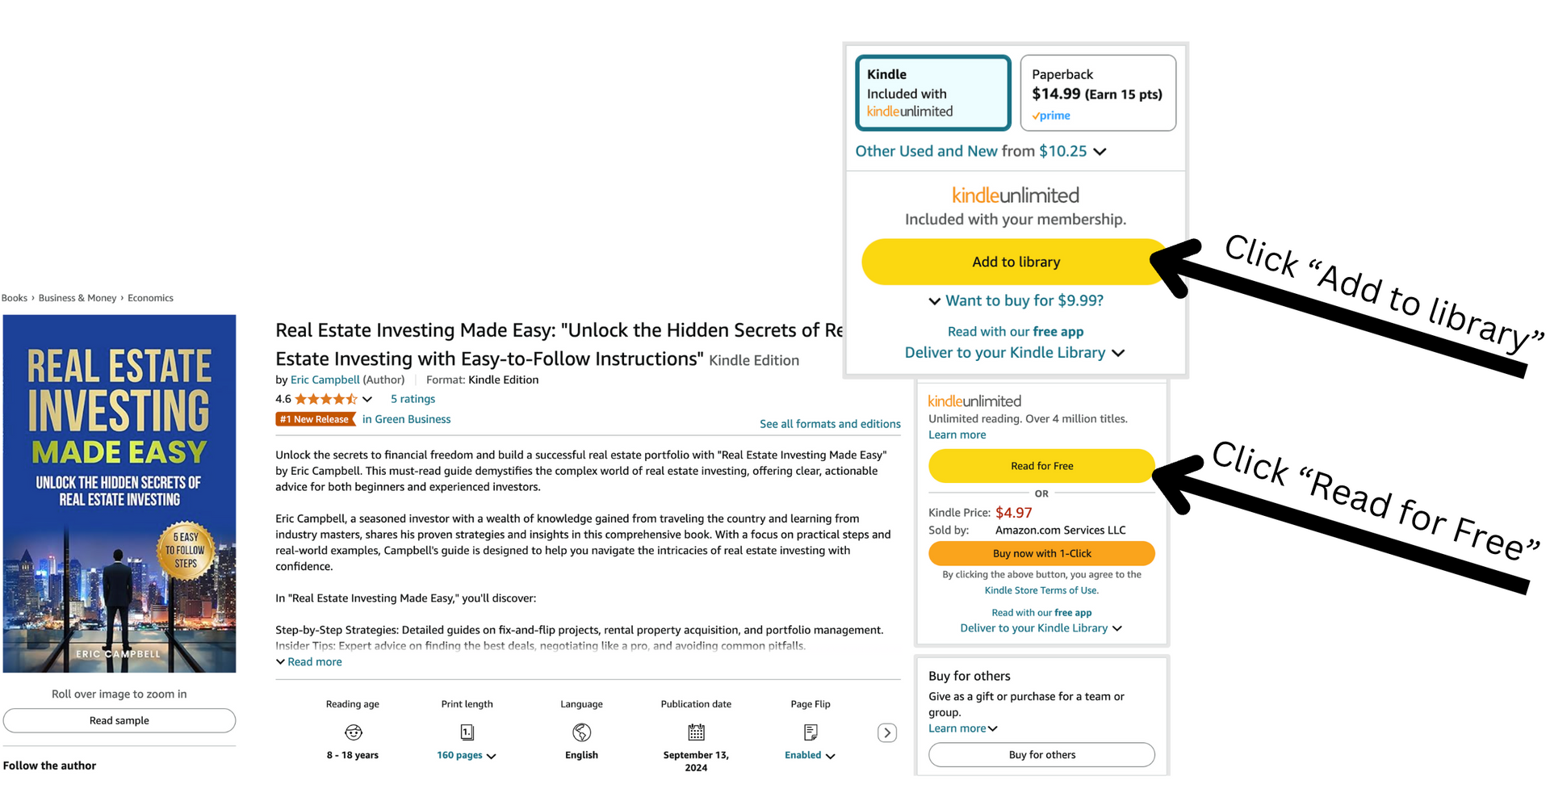Click the Add to library button
Screen dimensions: 1550x793
click(1016, 262)
